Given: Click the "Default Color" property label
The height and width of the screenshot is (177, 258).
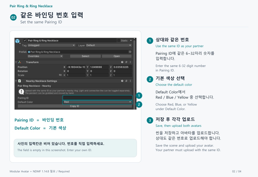Looking at the screenshot, I should point(25,102).
